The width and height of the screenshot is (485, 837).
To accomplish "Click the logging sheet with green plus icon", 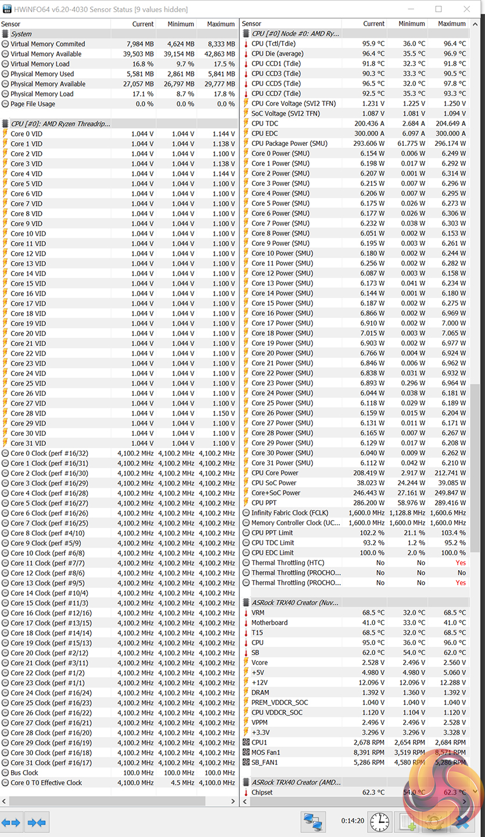I will (x=407, y=822).
